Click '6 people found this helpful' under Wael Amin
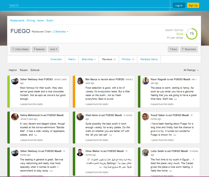 coord(97,140)
